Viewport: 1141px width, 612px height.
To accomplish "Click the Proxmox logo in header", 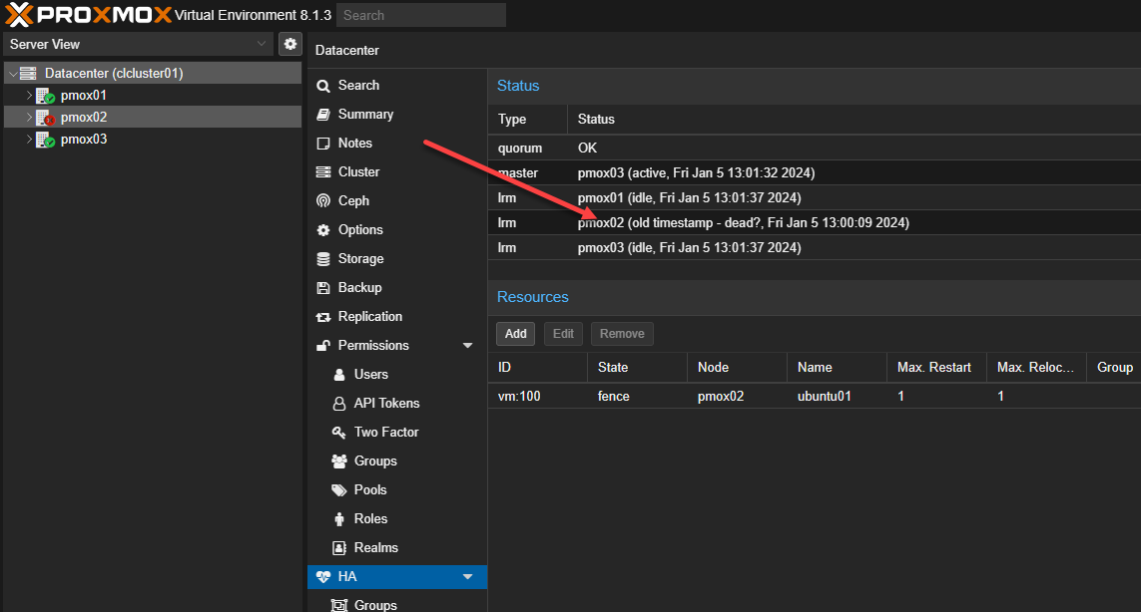I will pyautogui.click(x=88, y=15).
